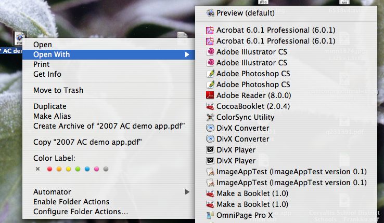Open with first ImageAppTest version 0.1 entry
Screen dimensions: 384x223
click(x=286, y=172)
